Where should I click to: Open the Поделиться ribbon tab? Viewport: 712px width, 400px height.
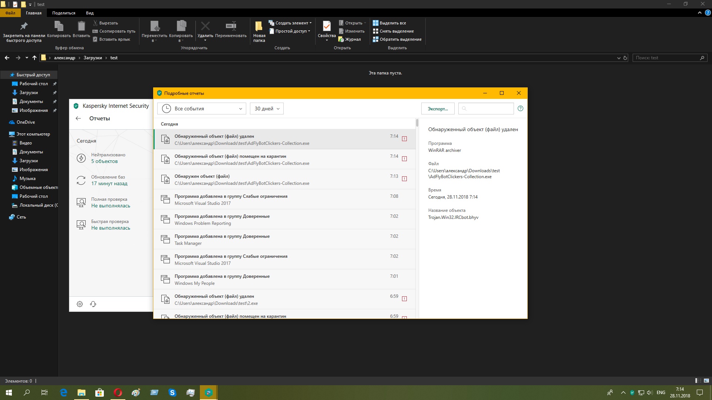pyautogui.click(x=63, y=13)
